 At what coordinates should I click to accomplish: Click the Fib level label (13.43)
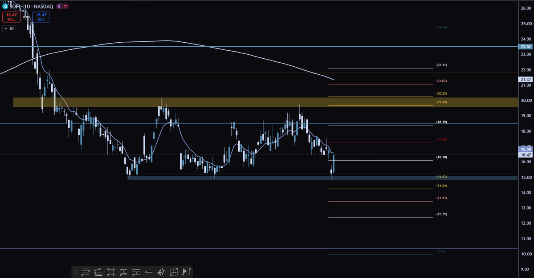coord(441,198)
